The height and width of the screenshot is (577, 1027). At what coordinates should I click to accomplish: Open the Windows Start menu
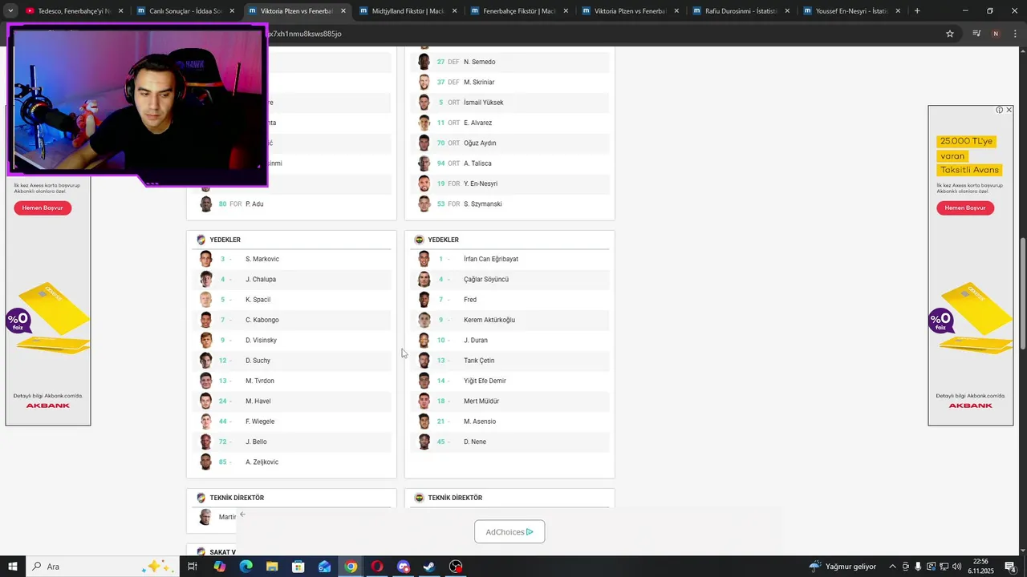(x=13, y=567)
